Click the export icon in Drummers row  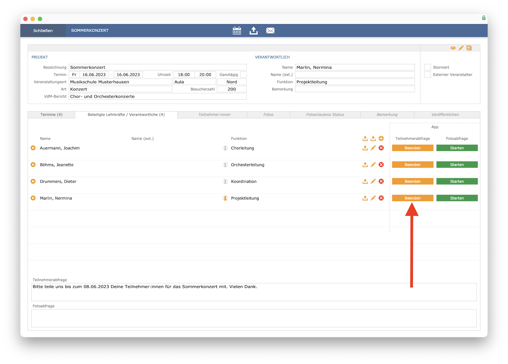365,181
